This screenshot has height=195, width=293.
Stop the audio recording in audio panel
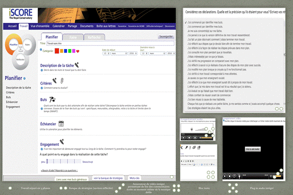pos(189,138)
